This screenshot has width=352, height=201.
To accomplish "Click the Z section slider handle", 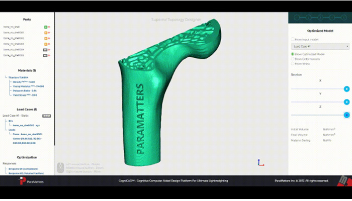I will point(346,115).
